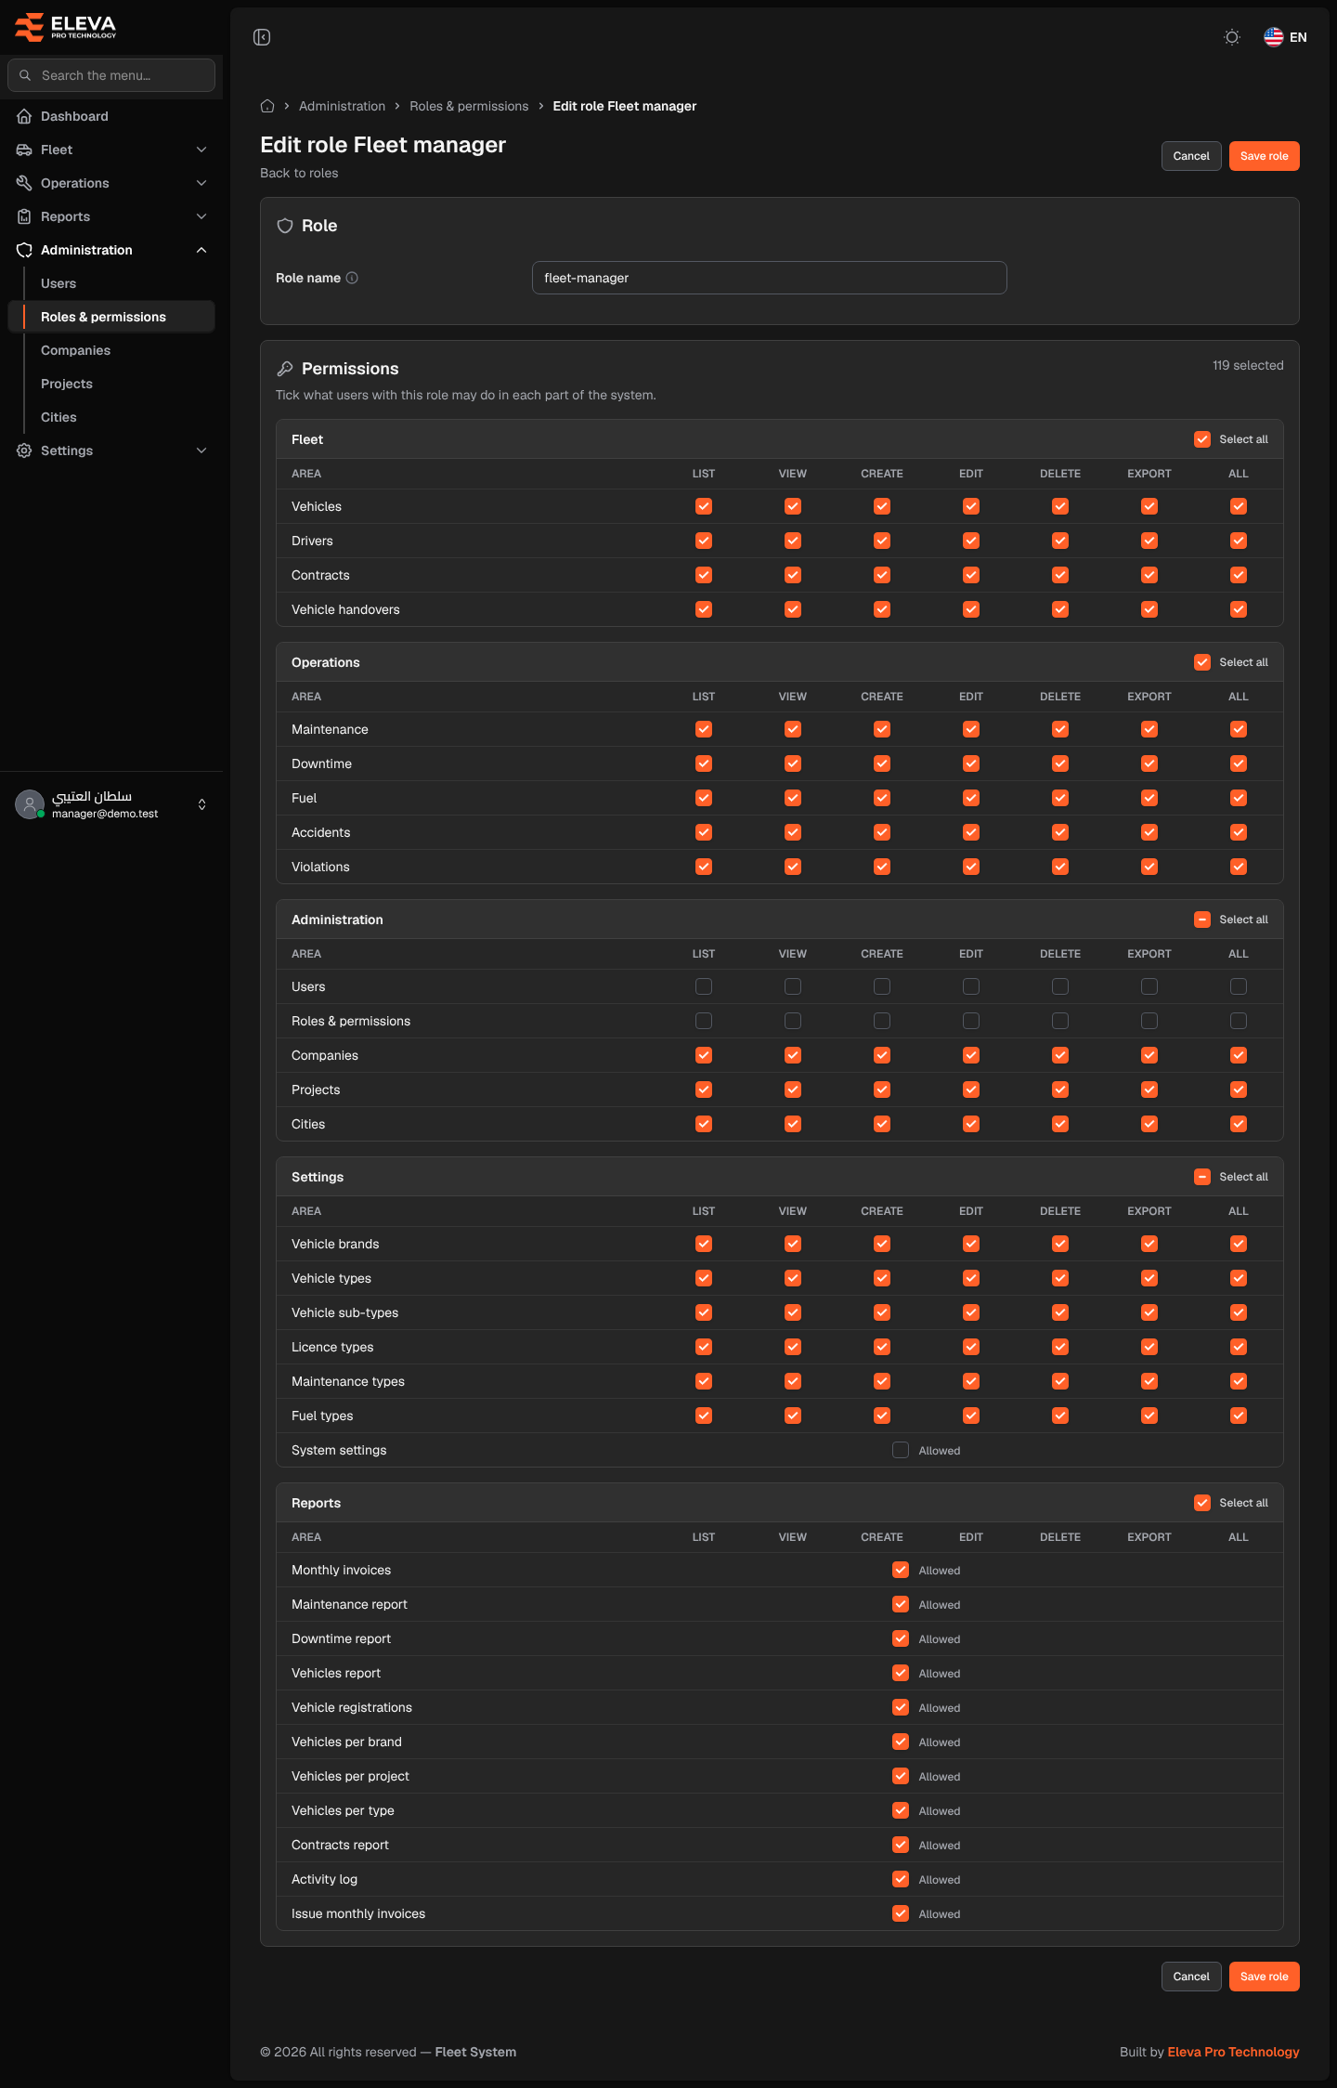Open the language selector flag icon
Viewport: 1337px width, 2088px height.
click(x=1274, y=37)
